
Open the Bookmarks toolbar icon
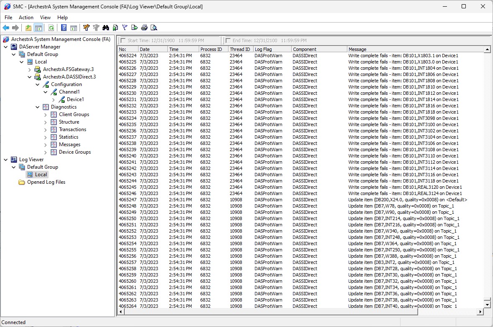(116, 28)
